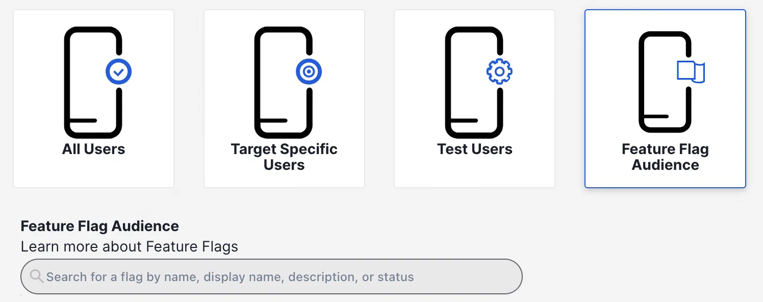Select the All Users audience card
The width and height of the screenshot is (763, 302).
93,98
